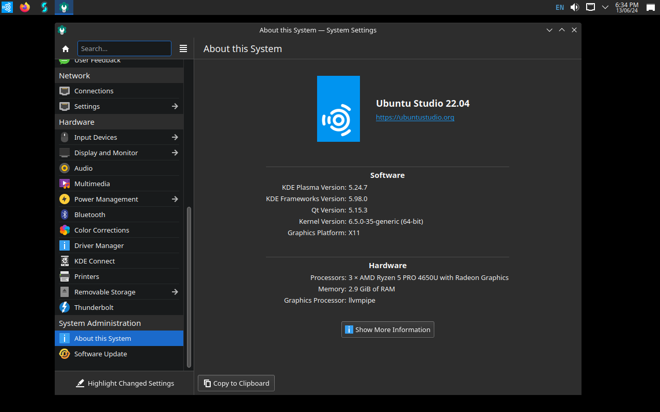Expand hidden system tray icons with the chevron
Viewport: 660px width, 412px height.
[605, 7]
